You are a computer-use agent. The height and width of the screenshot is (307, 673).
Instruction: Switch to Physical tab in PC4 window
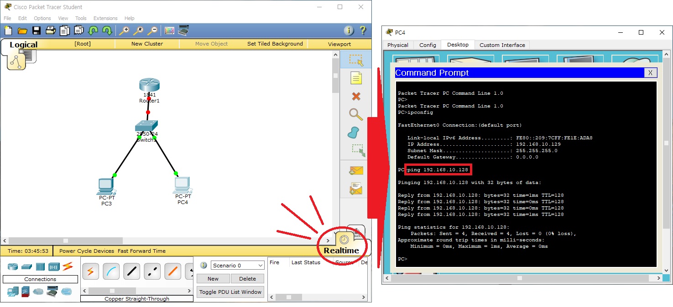tap(398, 45)
